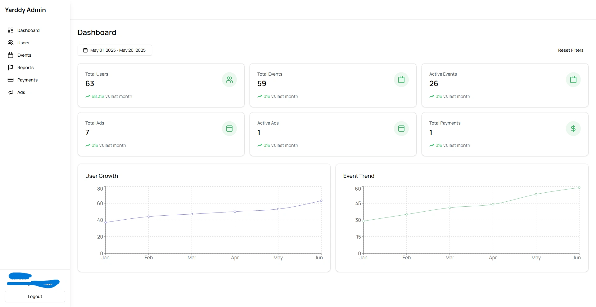Click the Yarddy Admin title

25,10
